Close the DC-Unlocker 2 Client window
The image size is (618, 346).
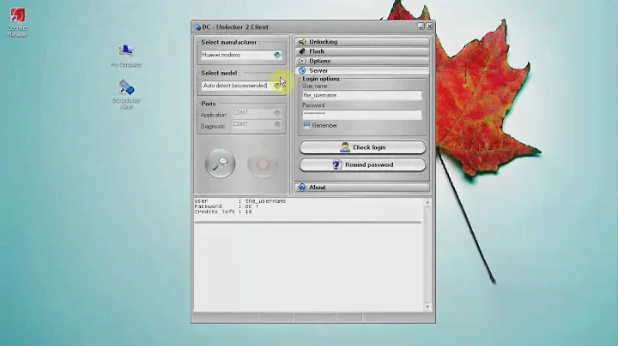tap(430, 27)
